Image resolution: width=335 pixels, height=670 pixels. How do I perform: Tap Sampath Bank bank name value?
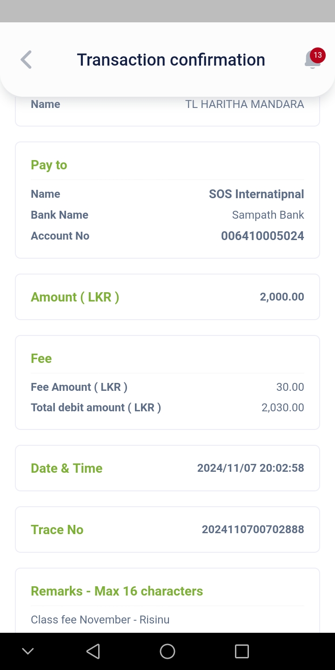pos(268,215)
